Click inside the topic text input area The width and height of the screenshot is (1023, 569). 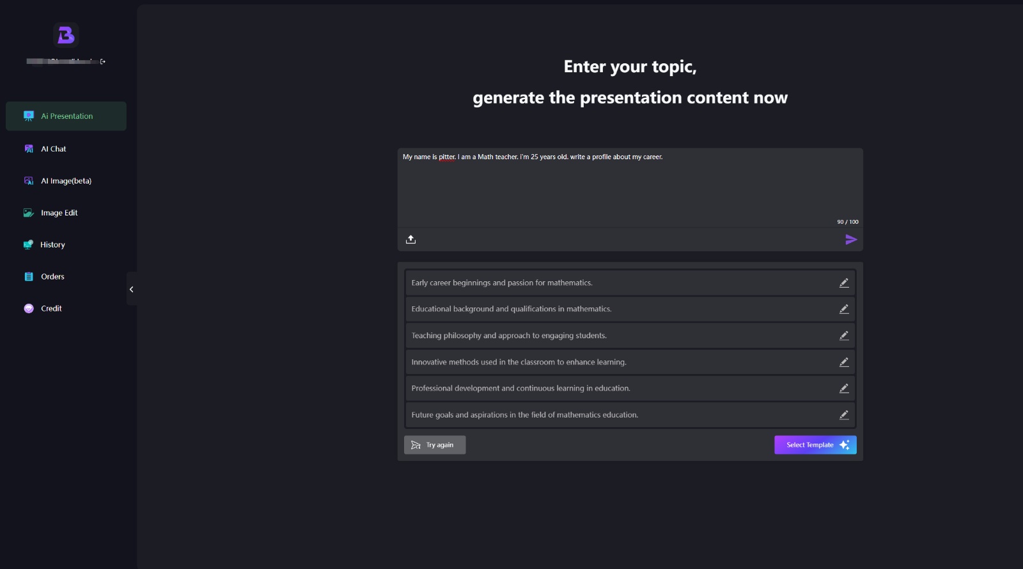coord(630,187)
